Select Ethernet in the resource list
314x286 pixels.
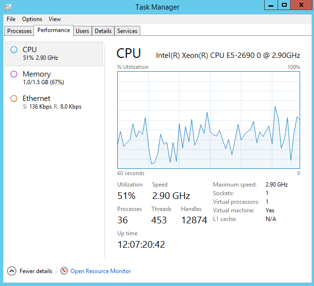[36, 99]
